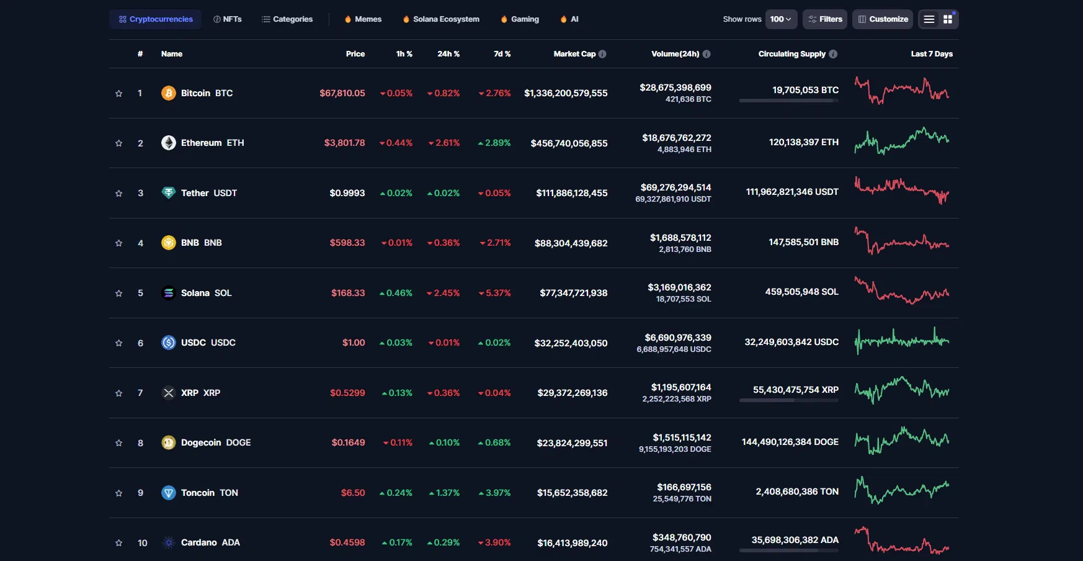Favorite Dogecoin using its star
The height and width of the screenshot is (561, 1083).
(118, 443)
